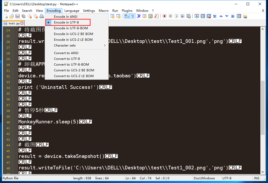268x183 pixels.
Task: Click the Save All toolbar icon
Action: [23, 16]
